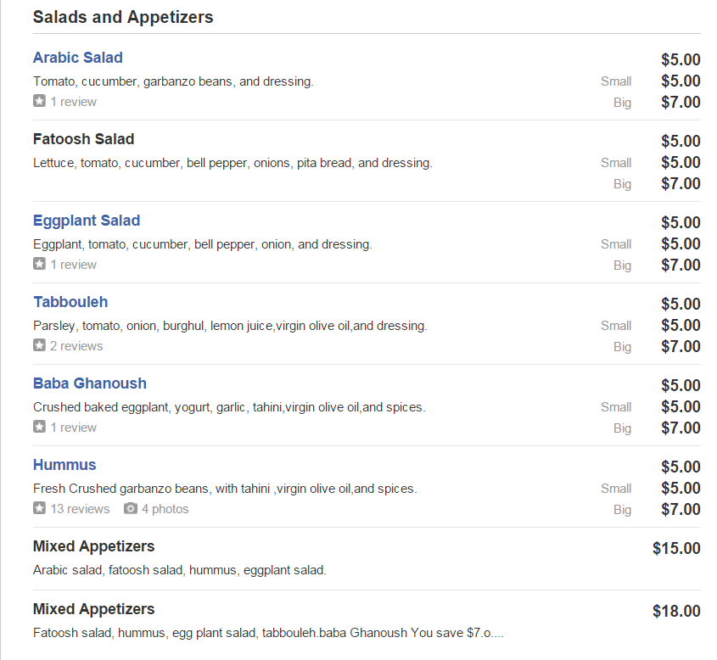Click the camera icon for Hummus photos
The width and height of the screenshot is (717, 660).
click(131, 509)
